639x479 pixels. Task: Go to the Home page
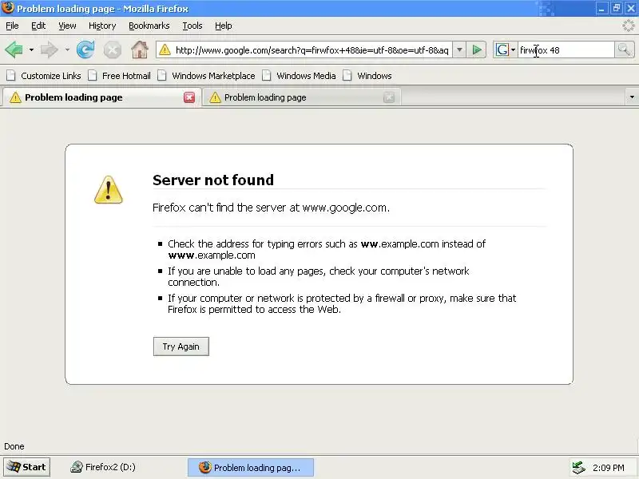tap(139, 50)
